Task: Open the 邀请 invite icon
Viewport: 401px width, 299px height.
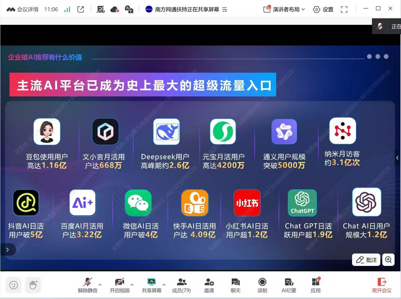Action: (x=209, y=285)
